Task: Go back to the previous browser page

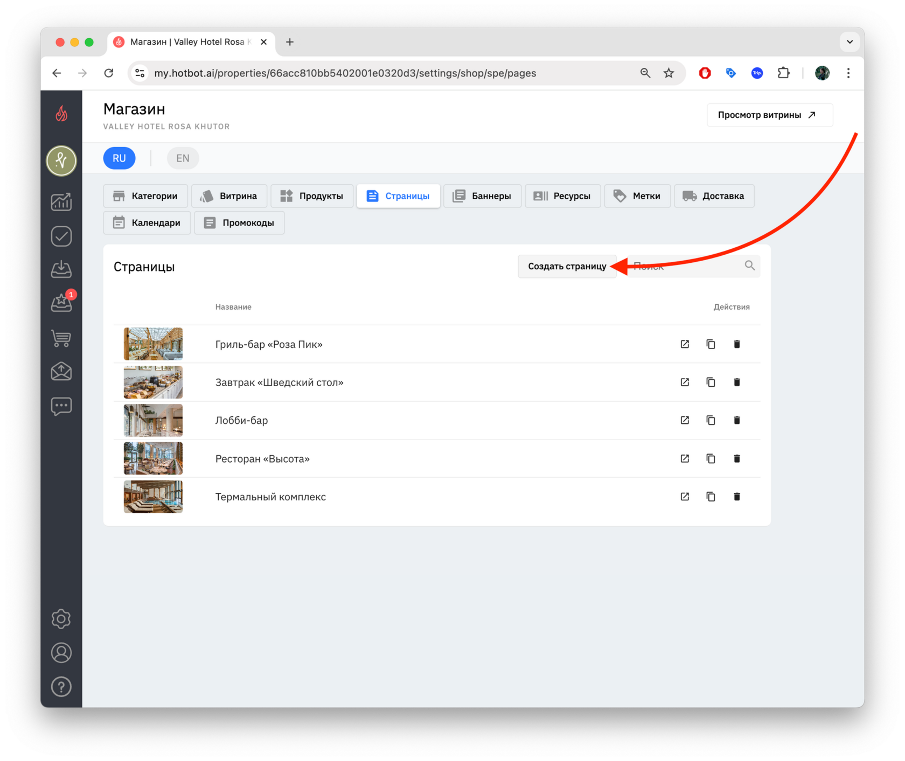Action: (57, 73)
